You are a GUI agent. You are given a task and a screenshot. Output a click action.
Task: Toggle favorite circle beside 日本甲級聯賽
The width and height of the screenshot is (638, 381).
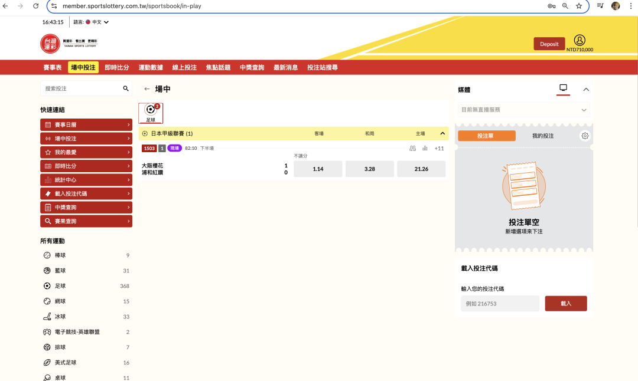pos(145,133)
